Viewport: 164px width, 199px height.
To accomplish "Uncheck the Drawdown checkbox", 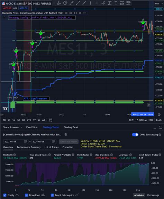I will (26, 195).
